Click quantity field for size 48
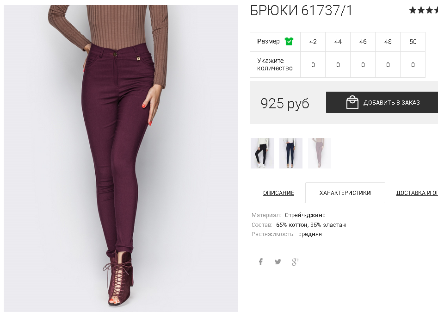Screen dimensions: 438x312 (x=388, y=65)
